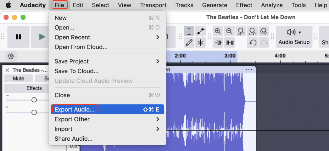
Task: Mute the Beatles track
Action: pos(18,78)
